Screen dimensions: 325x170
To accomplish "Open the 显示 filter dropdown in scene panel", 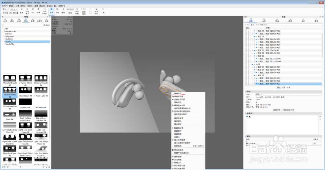I will pos(253,25).
